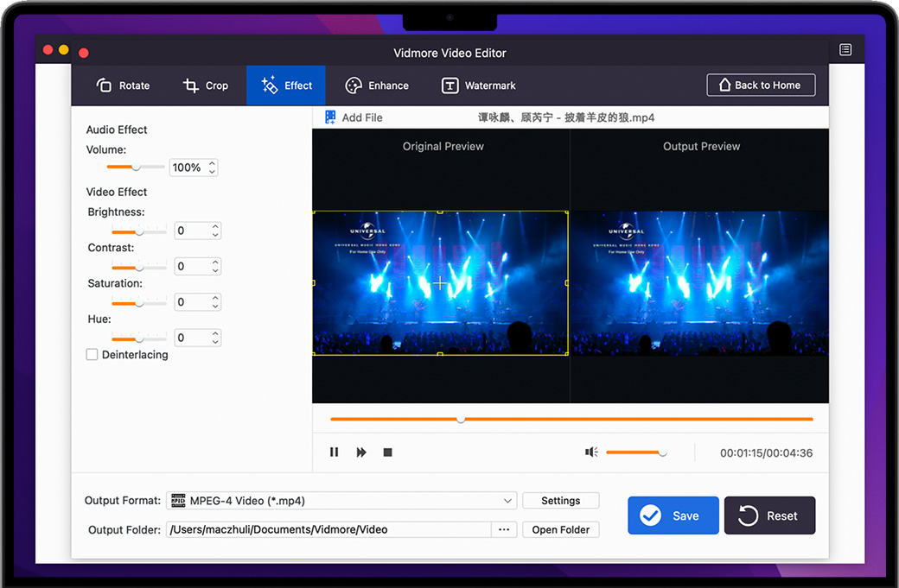This screenshot has height=588, width=899.
Task: Switch to the Rotate tab
Action: click(123, 85)
